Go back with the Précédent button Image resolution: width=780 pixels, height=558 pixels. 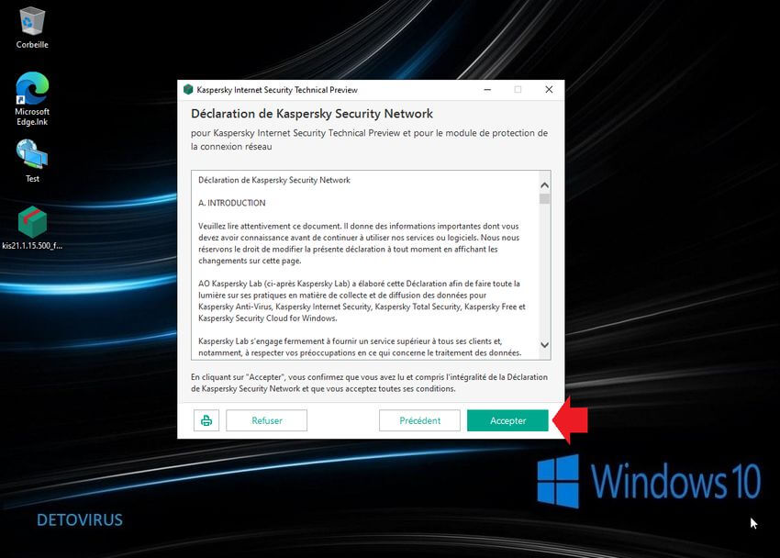pos(419,420)
